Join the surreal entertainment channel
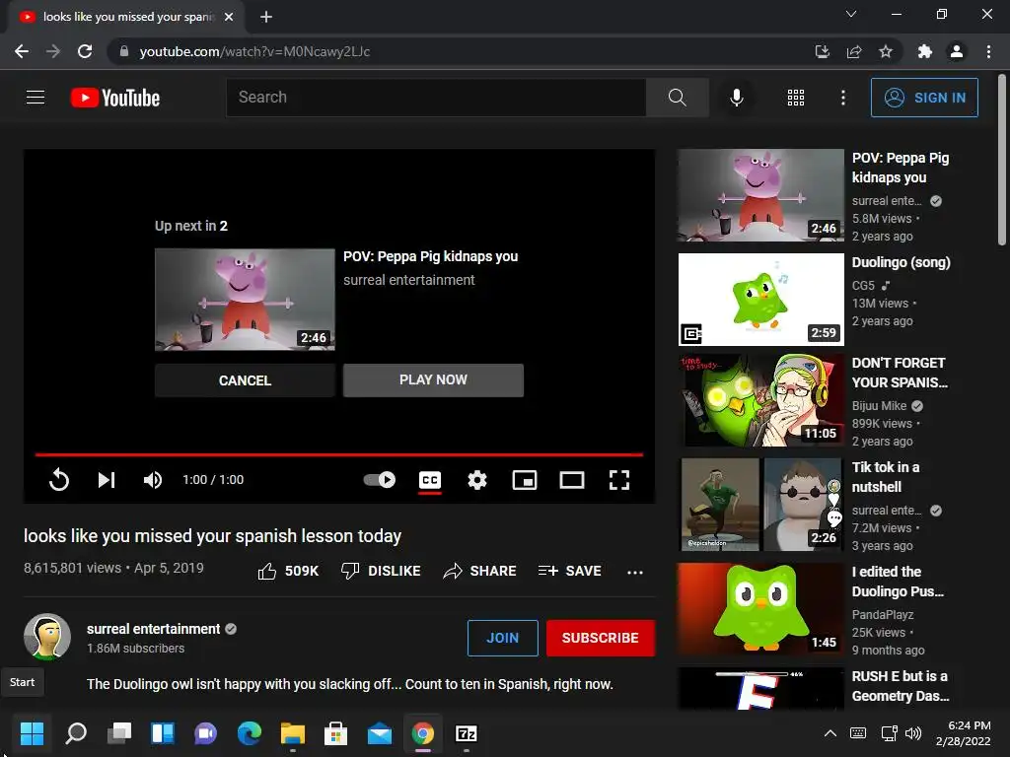1010x757 pixels. pyautogui.click(x=502, y=638)
